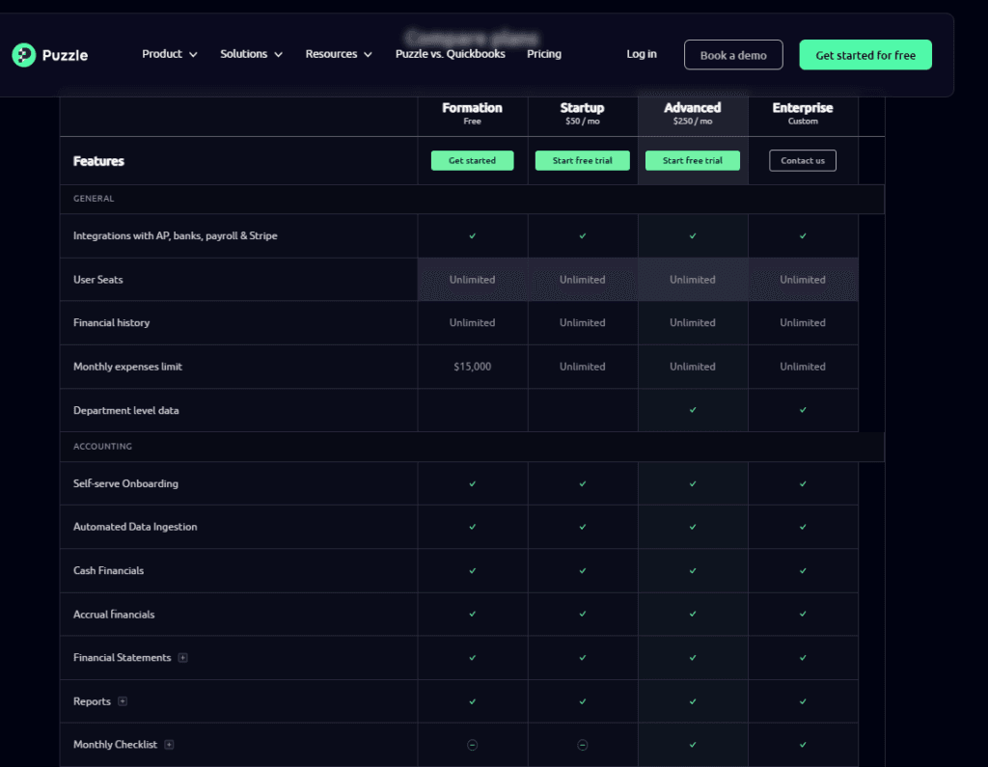Click the Enterprise plan column header

(x=803, y=113)
